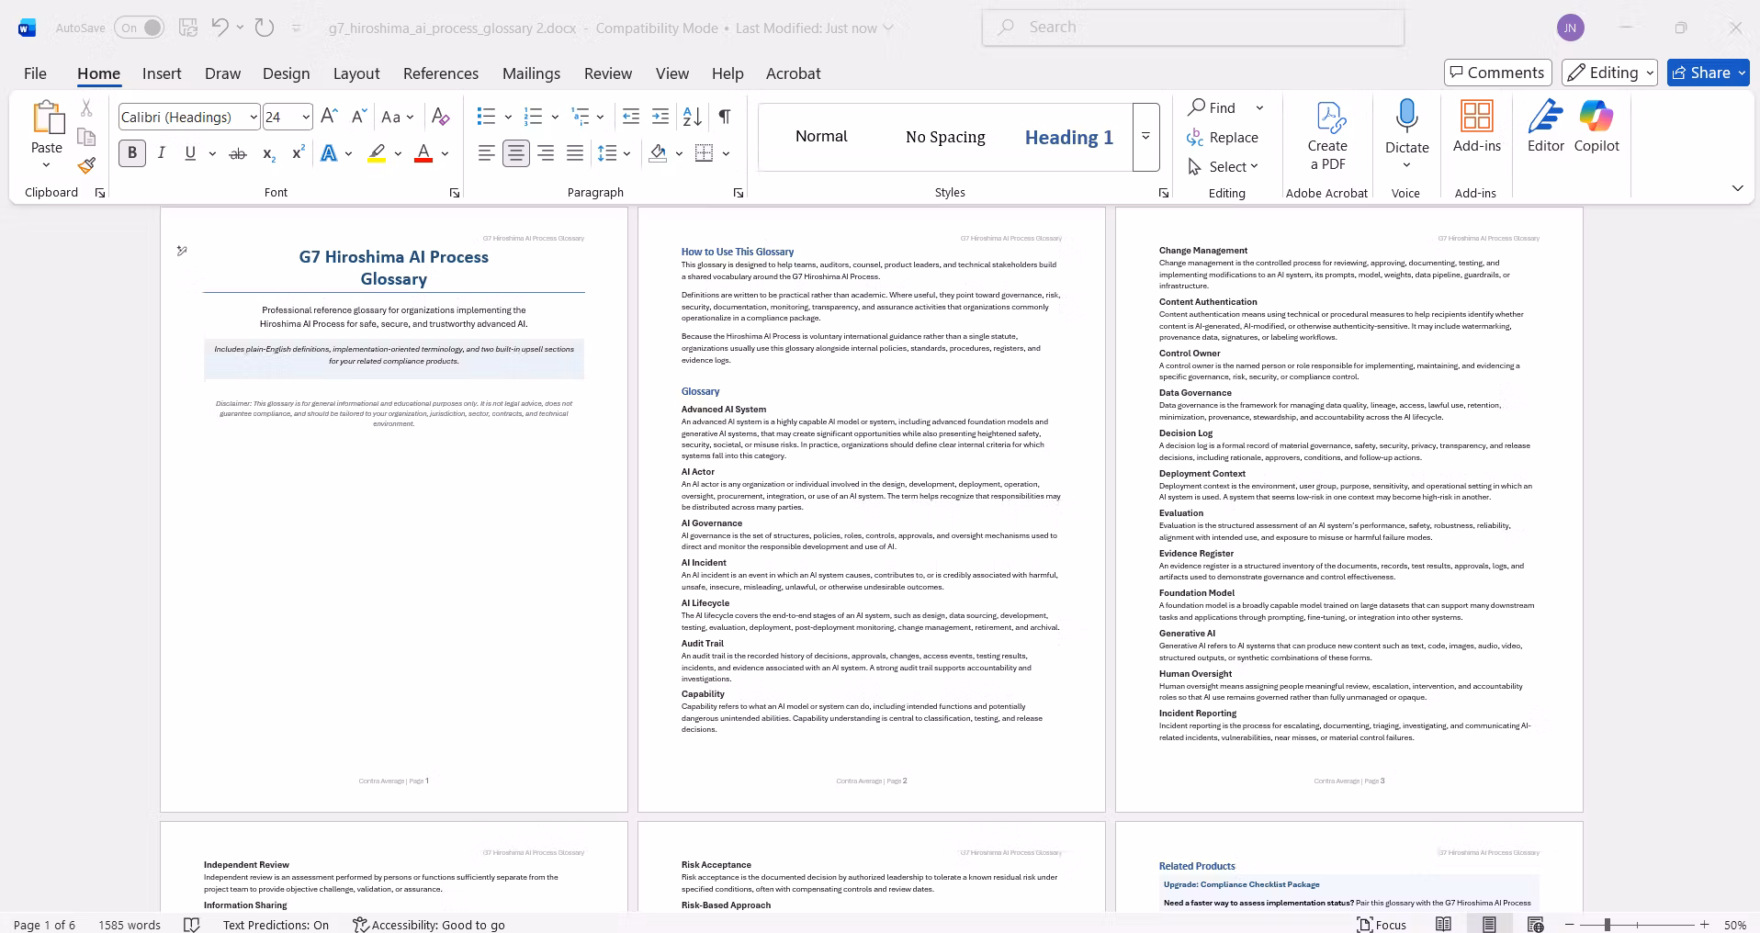Click the Sort icon
The height and width of the screenshot is (933, 1760).
point(693,117)
